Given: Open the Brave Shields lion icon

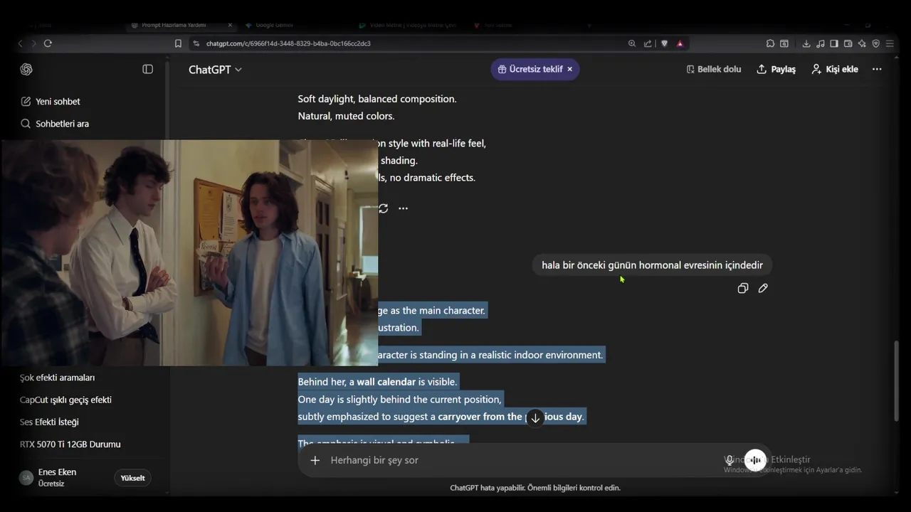Looking at the screenshot, I should click(x=665, y=43).
